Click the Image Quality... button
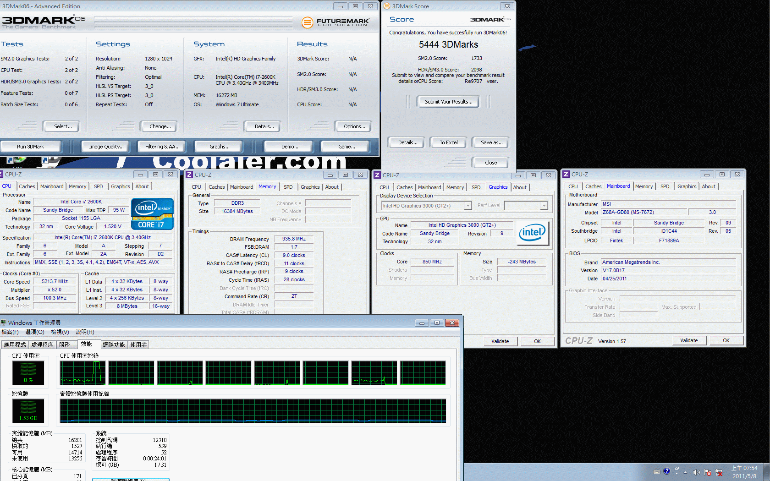The image size is (770, 481). click(106, 147)
